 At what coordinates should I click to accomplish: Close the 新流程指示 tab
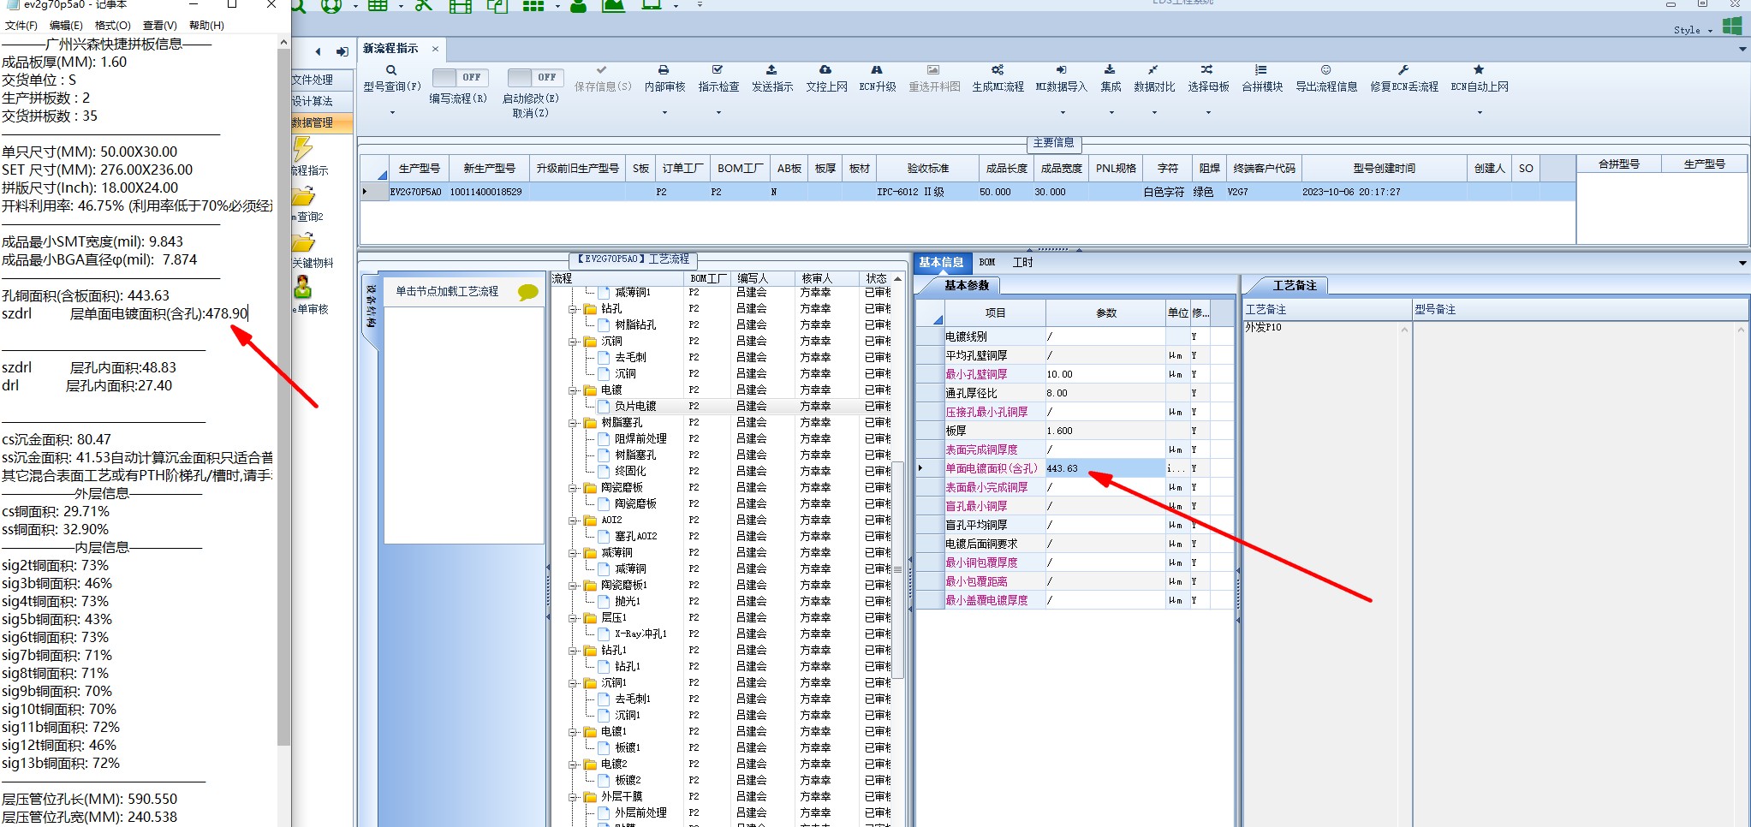point(435,49)
